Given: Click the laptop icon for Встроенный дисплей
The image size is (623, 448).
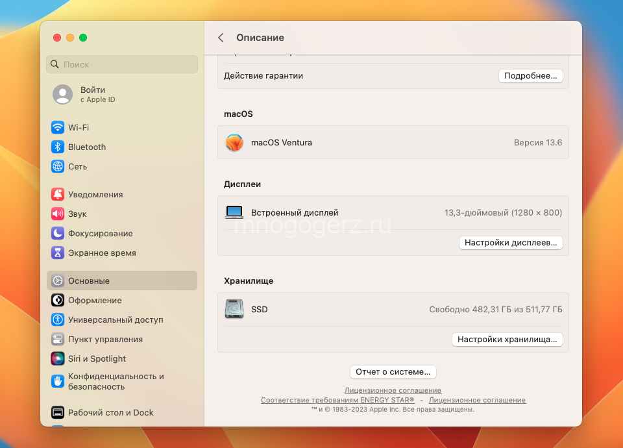Looking at the screenshot, I should [x=234, y=212].
